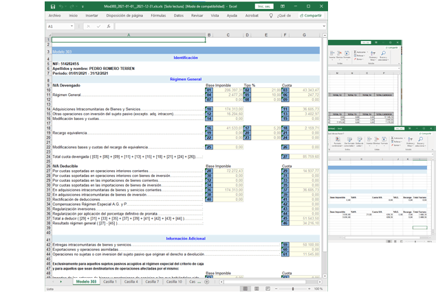Open the Archivo menu

[x=55, y=14]
